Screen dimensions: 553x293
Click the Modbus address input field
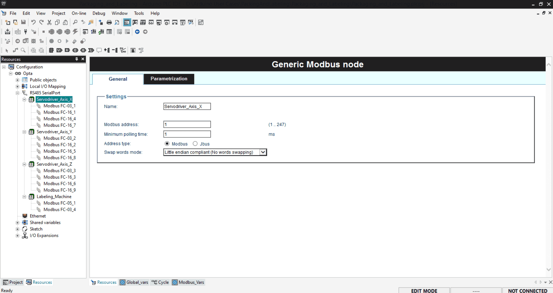[187, 124]
